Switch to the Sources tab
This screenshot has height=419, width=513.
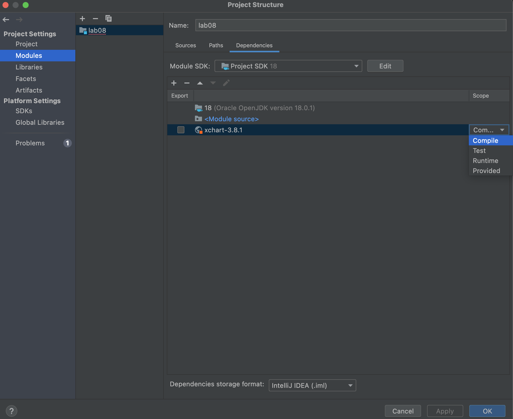[185, 45]
